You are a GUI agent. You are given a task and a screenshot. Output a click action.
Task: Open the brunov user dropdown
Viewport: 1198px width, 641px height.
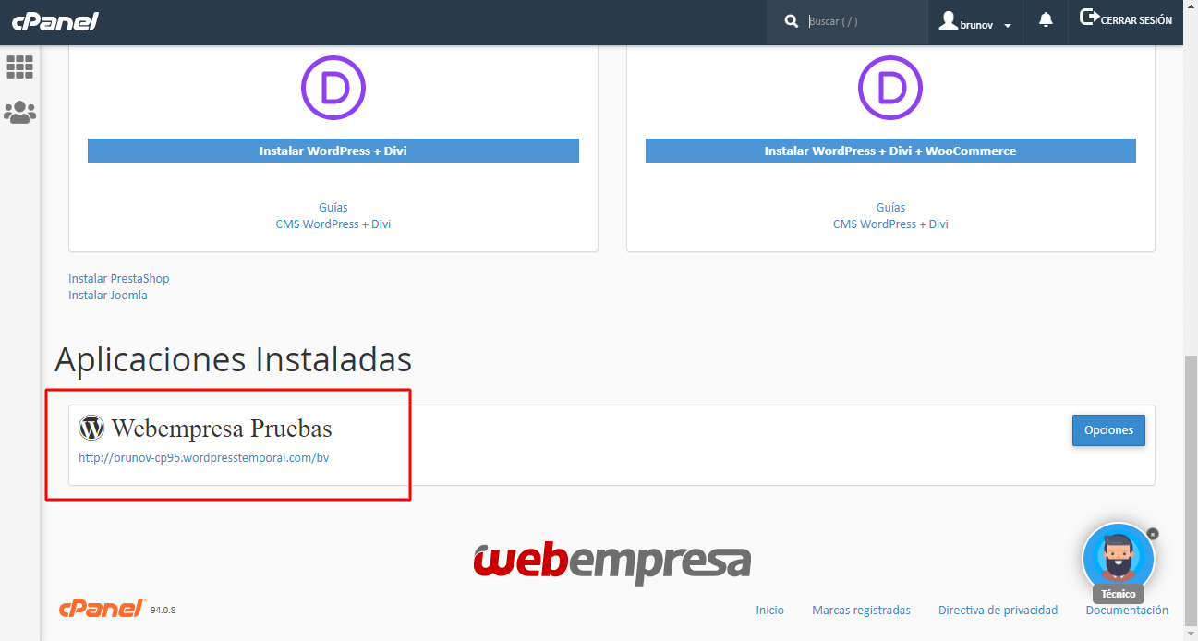[x=975, y=22]
